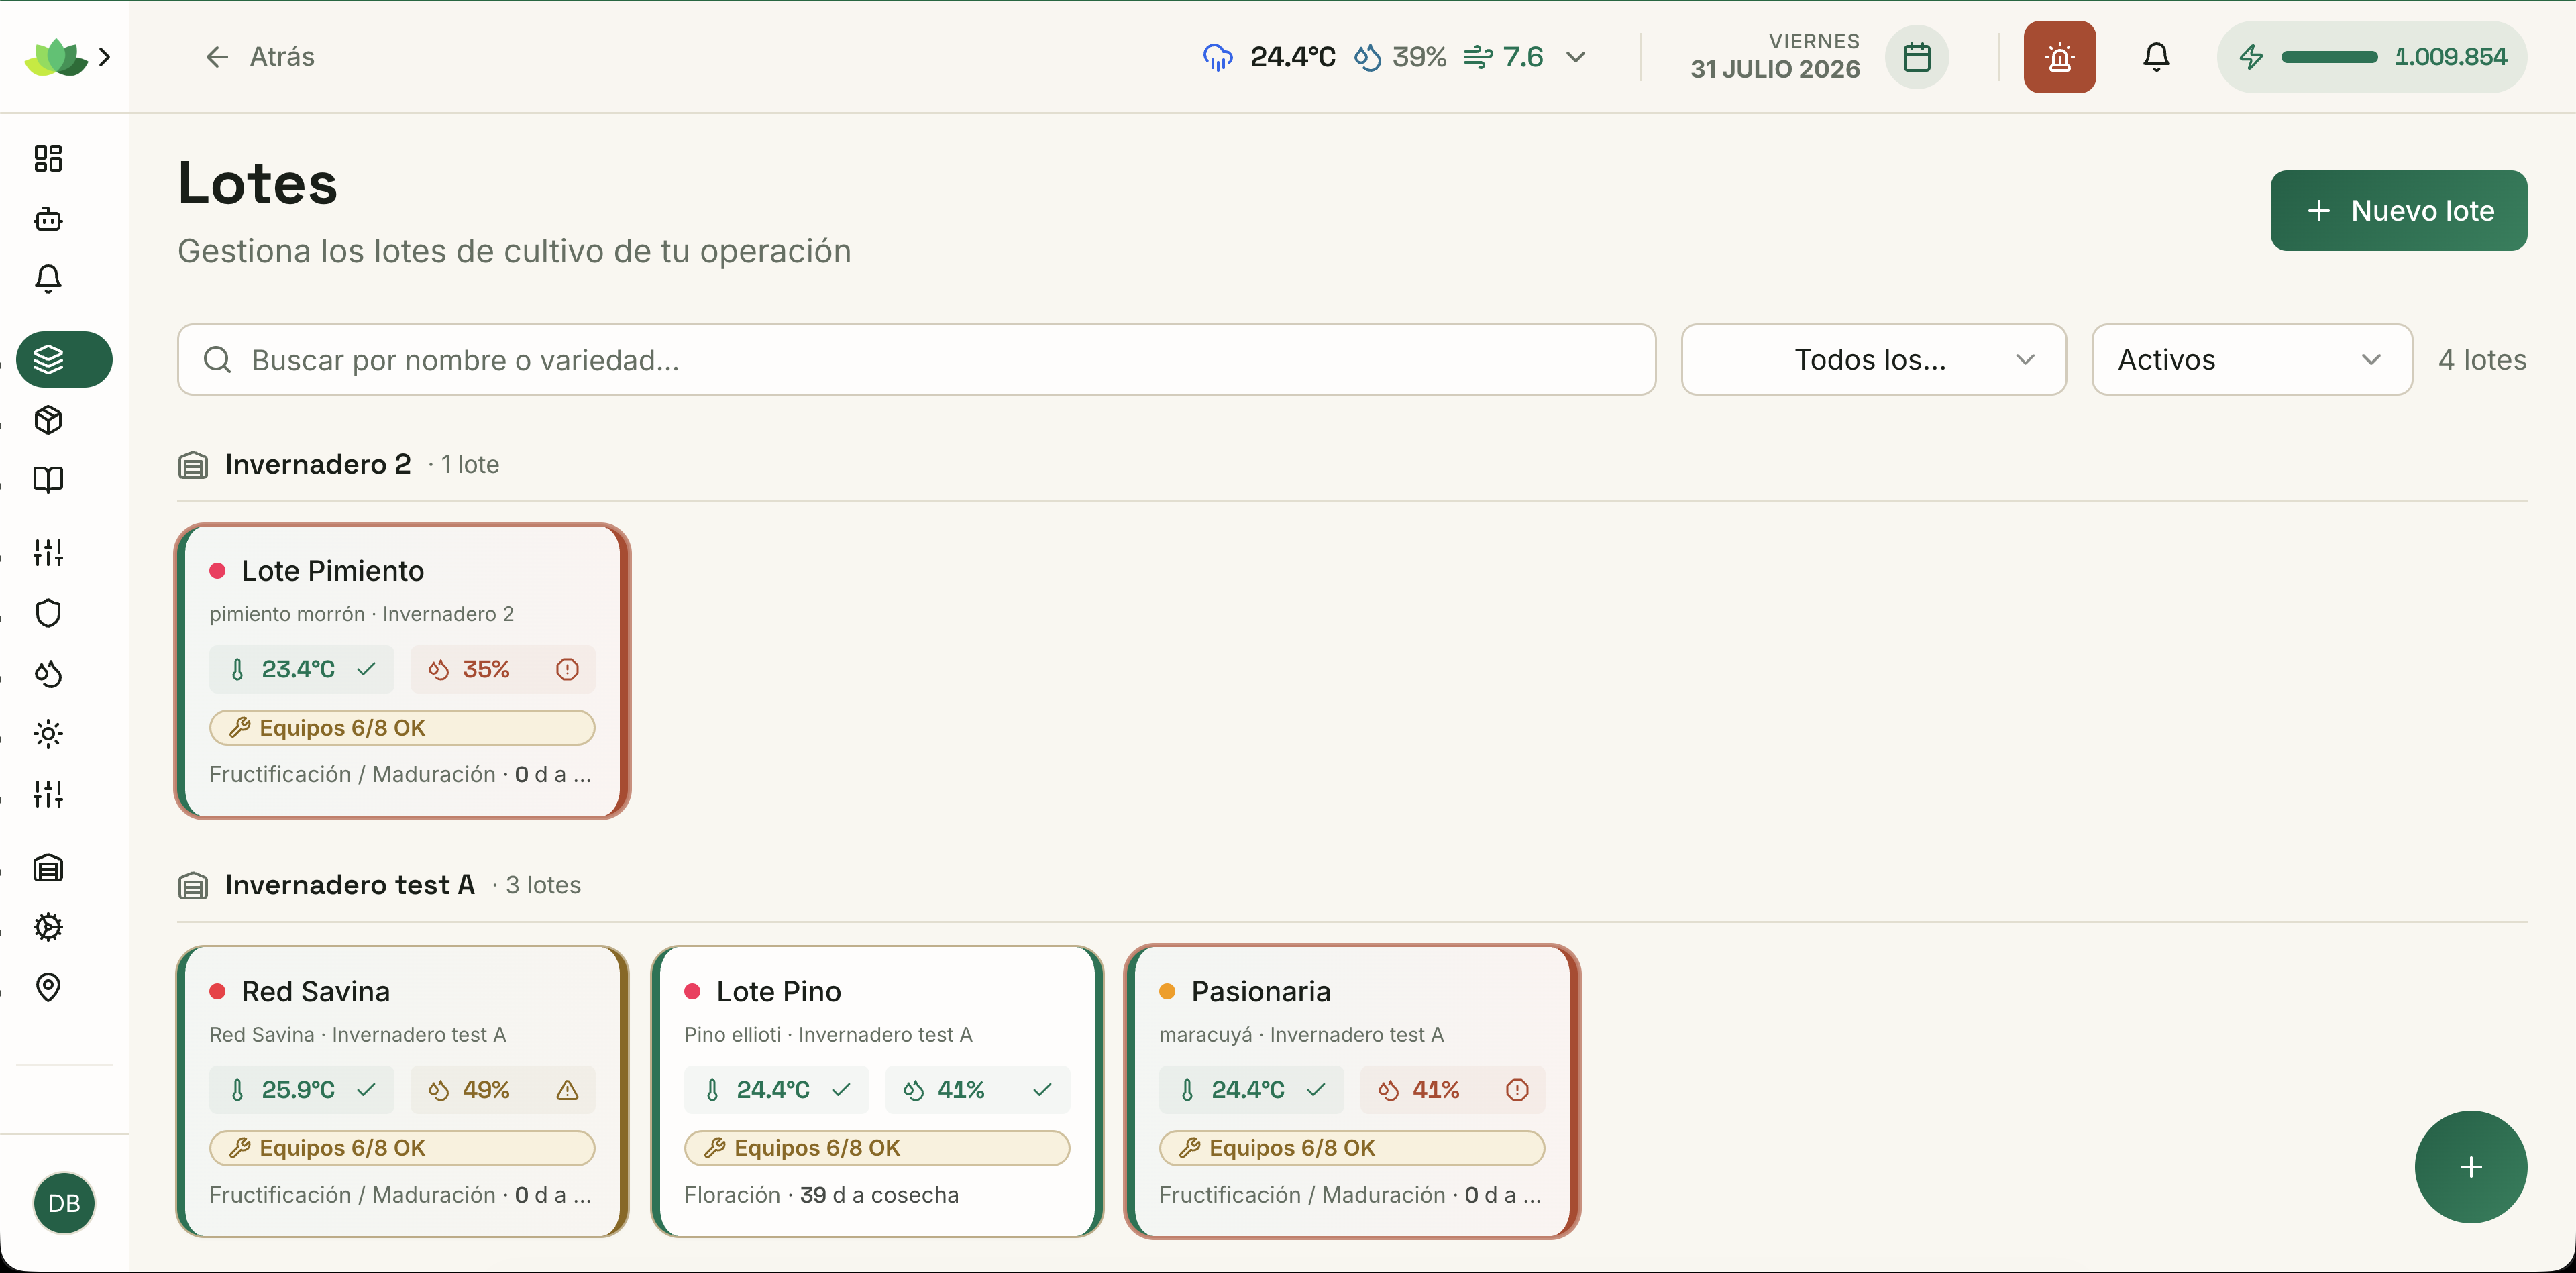Open the upper sliders controls icon in sidebar

[x=48, y=553]
